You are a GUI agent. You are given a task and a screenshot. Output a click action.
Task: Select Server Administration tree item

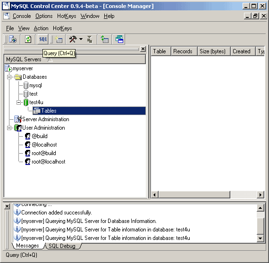click(x=46, y=119)
